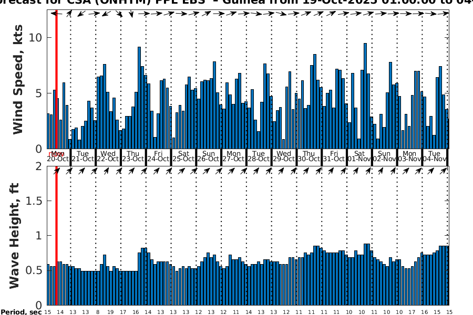Click the Wave Height, ft axis title
Viewport: 473px width, 315px height.
pyautogui.click(x=15, y=235)
